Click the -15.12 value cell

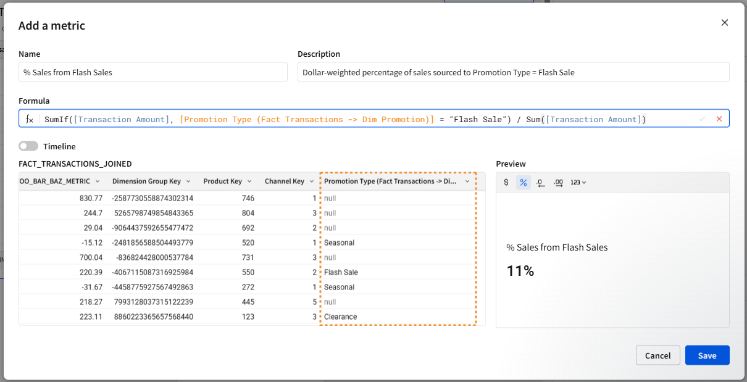pyautogui.click(x=91, y=243)
